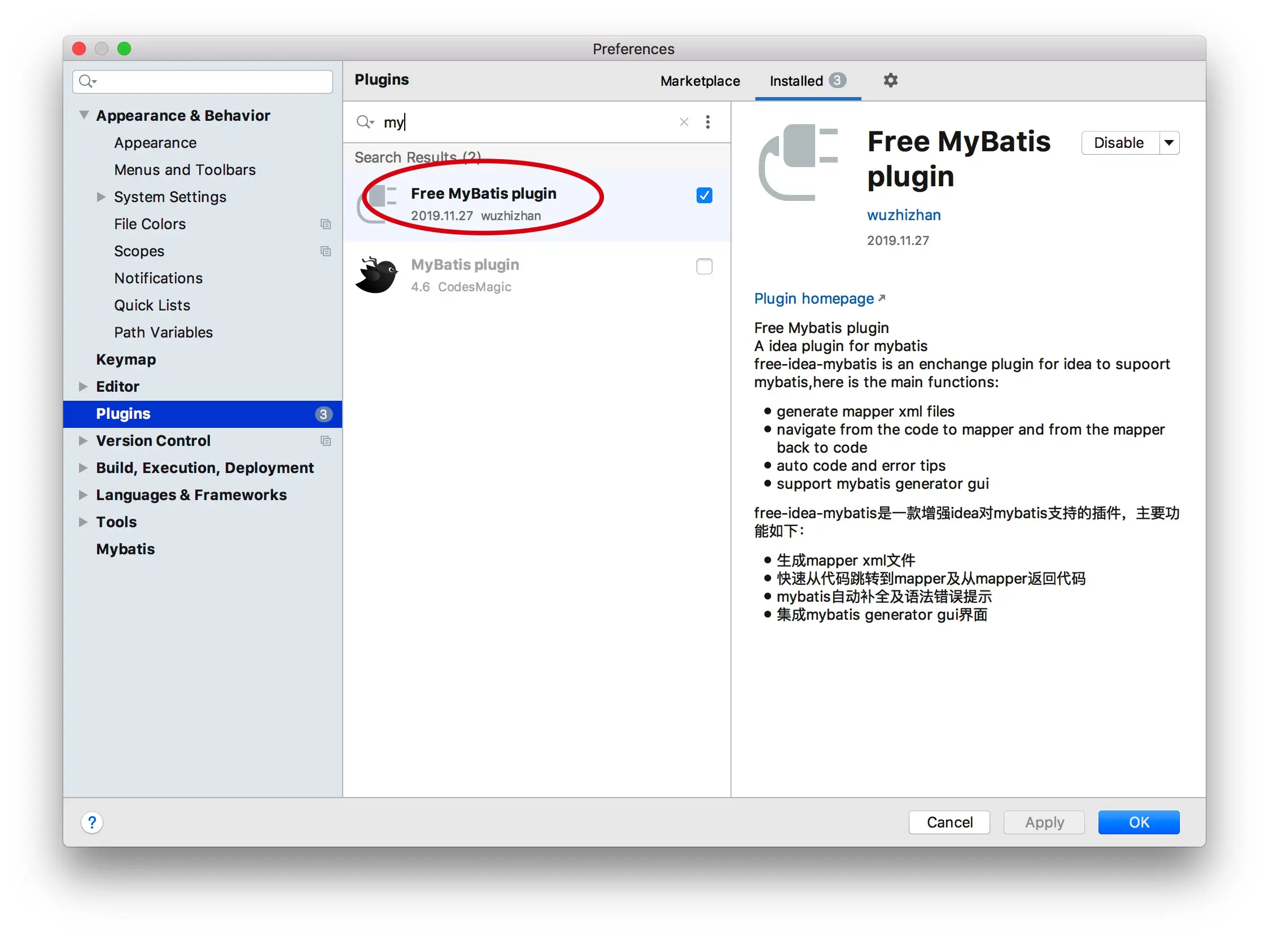
Task: Collapse the Appearance & Behavior section
Action: pyautogui.click(x=84, y=115)
